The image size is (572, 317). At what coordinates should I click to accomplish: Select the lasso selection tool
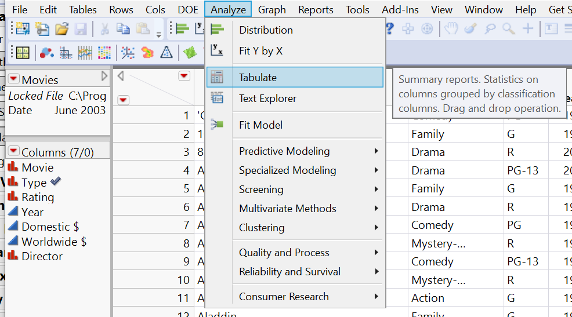click(489, 28)
